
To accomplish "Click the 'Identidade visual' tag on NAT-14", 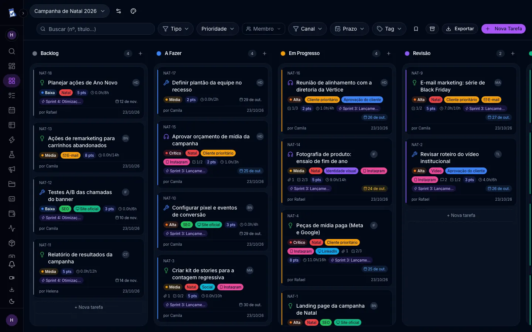I will pyautogui.click(x=341, y=171).
